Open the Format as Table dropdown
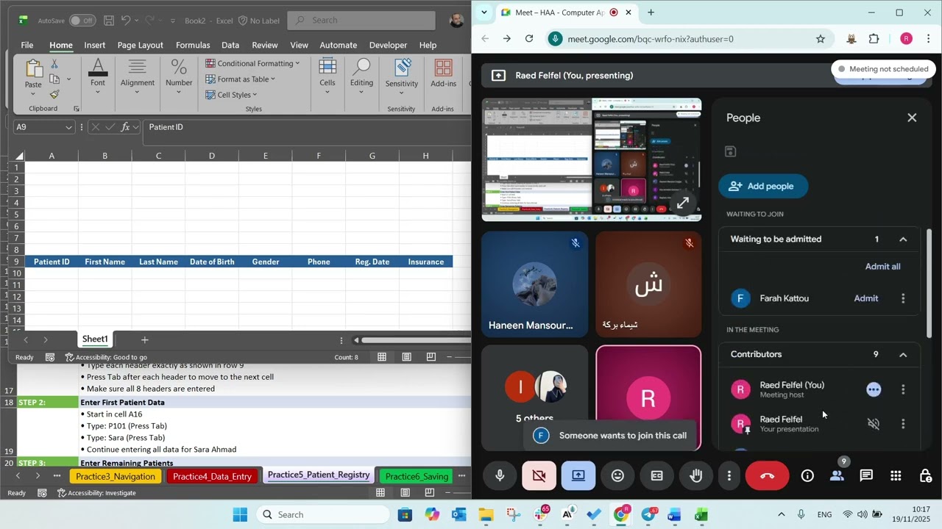 click(x=240, y=79)
